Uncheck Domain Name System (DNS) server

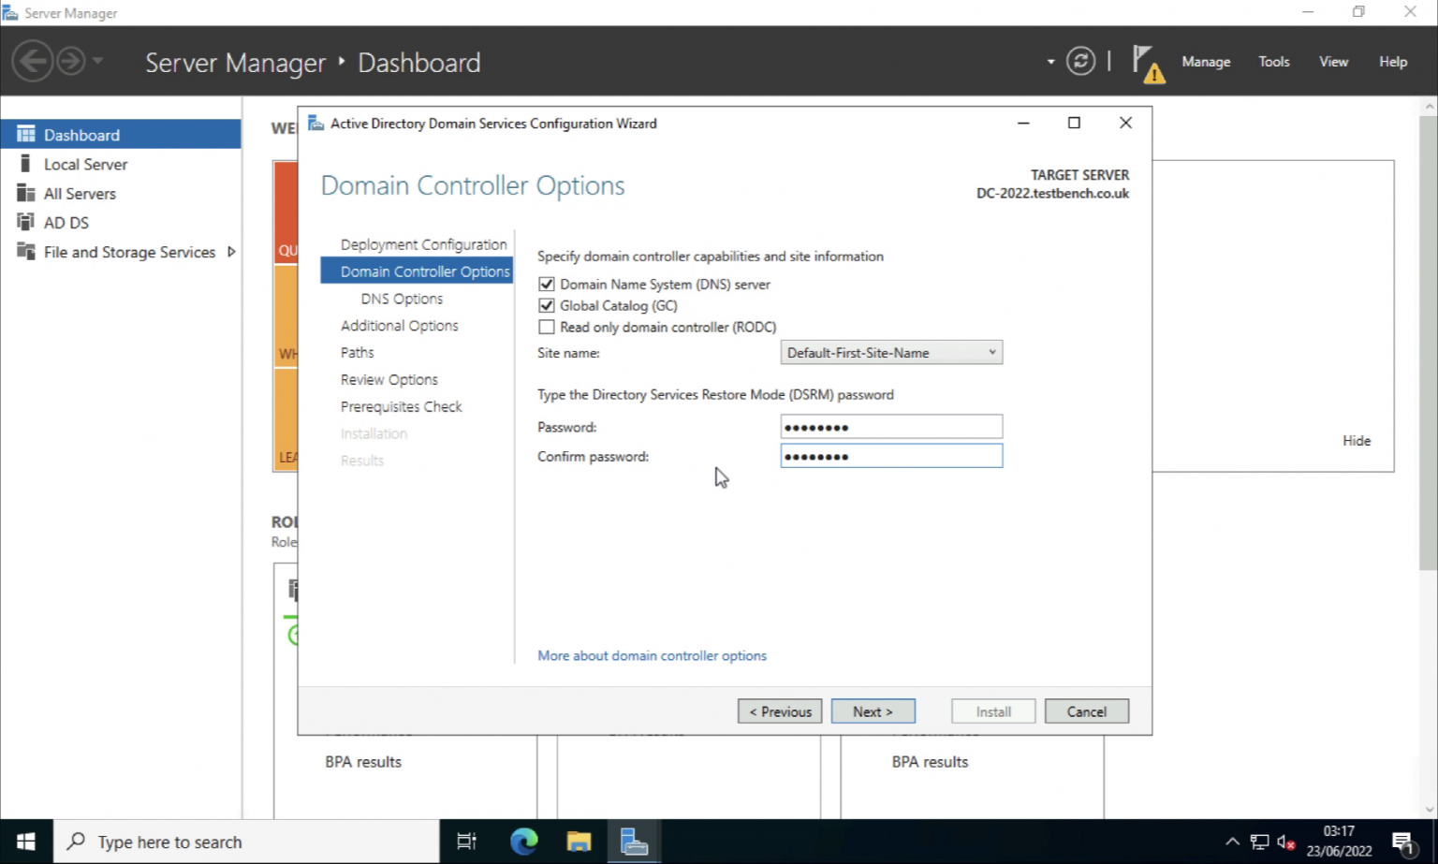pos(547,284)
